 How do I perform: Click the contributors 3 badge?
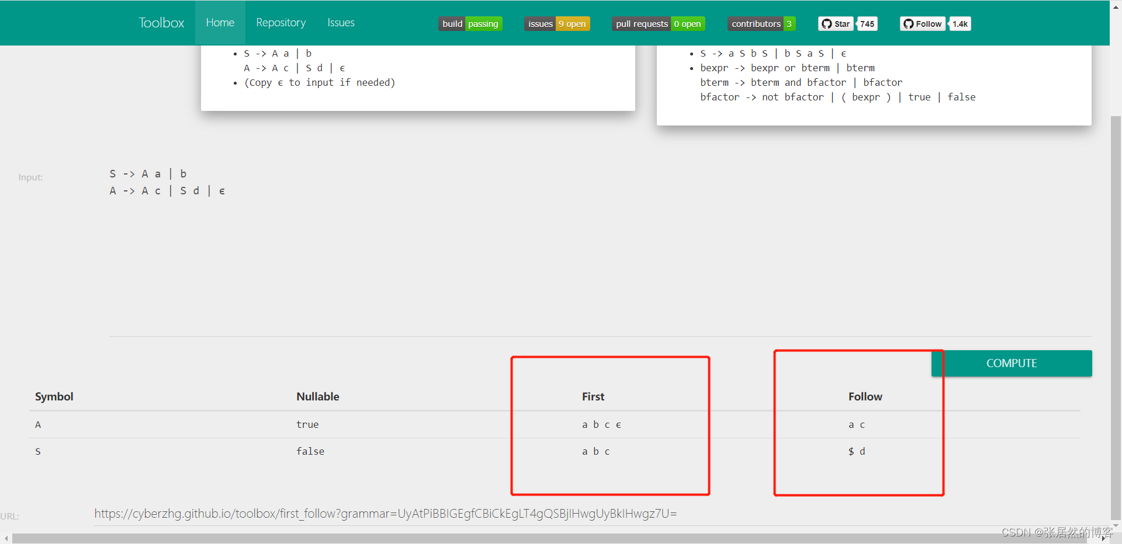coord(761,24)
